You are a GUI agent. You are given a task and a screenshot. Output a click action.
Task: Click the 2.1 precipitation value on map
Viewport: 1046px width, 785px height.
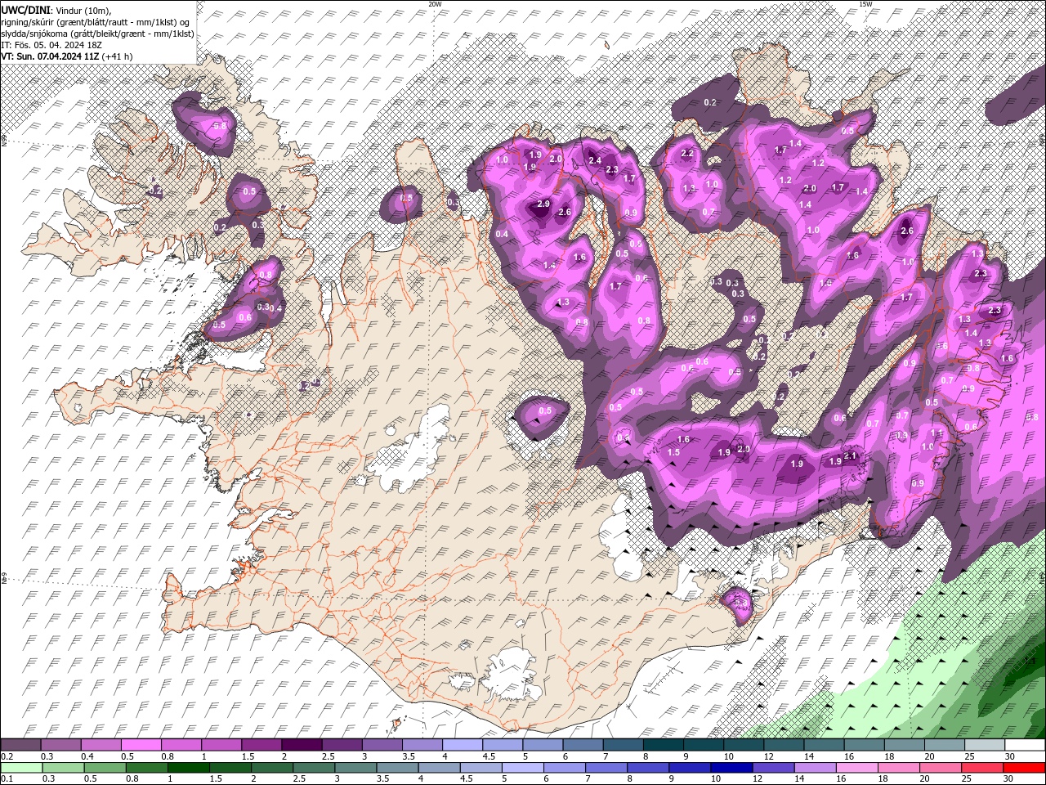tap(850, 456)
